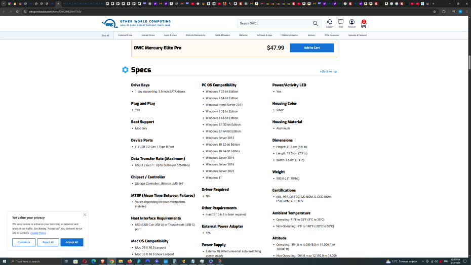Click Customize in the cookie banner
The image size is (471, 265).
pyautogui.click(x=24, y=242)
